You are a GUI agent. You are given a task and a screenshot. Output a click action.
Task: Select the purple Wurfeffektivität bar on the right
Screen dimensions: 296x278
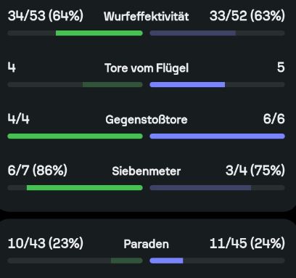pyautogui.click(x=193, y=33)
